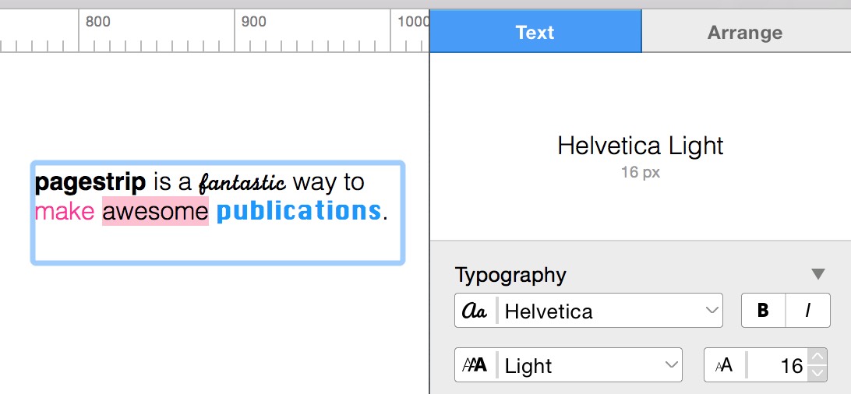Screen dimensions: 851x394
Task: Click the font size A icon
Action: (x=724, y=365)
